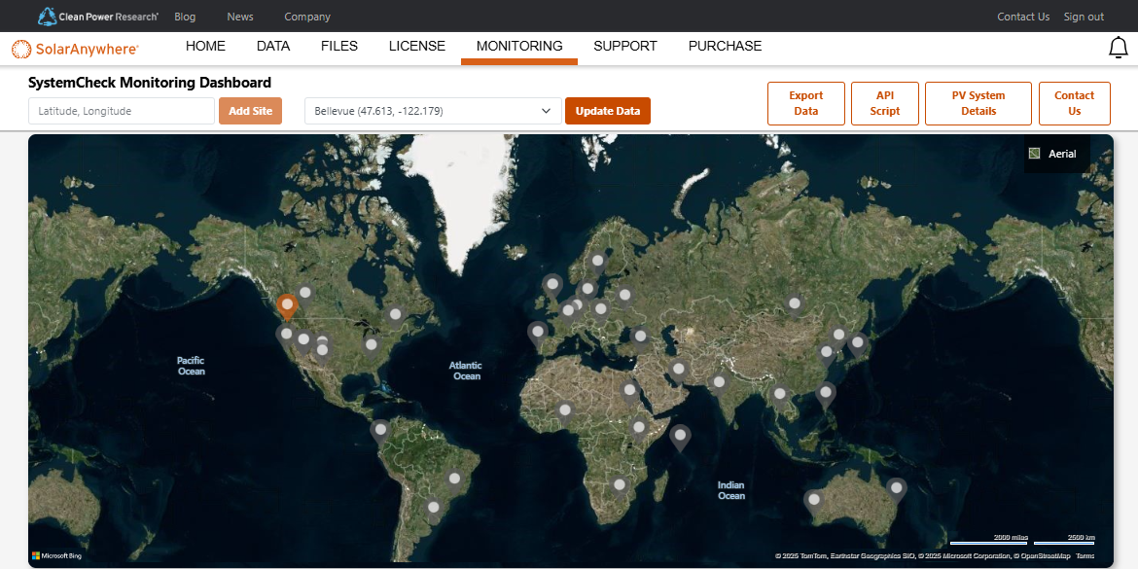
Task: Select the map pin in Spain
Action: coord(538,334)
